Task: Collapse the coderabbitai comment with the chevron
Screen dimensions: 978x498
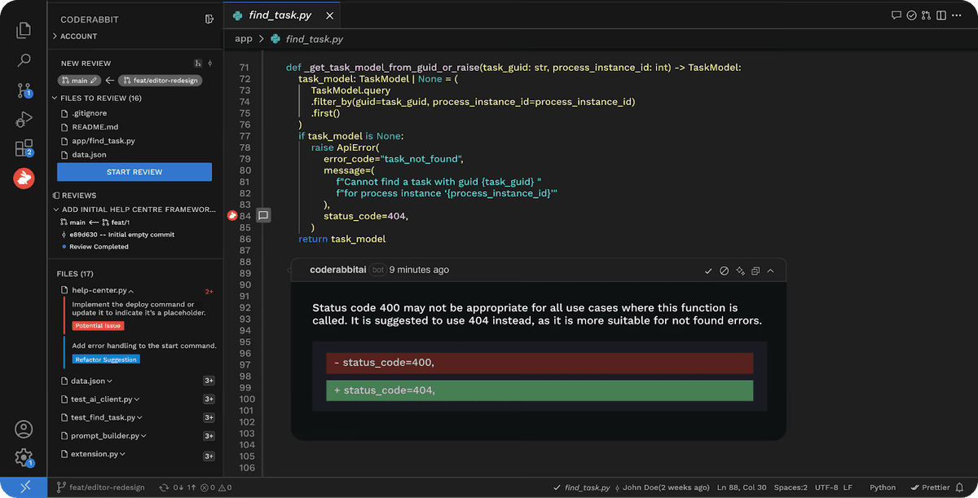Action: pyautogui.click(x=771, y=271)
